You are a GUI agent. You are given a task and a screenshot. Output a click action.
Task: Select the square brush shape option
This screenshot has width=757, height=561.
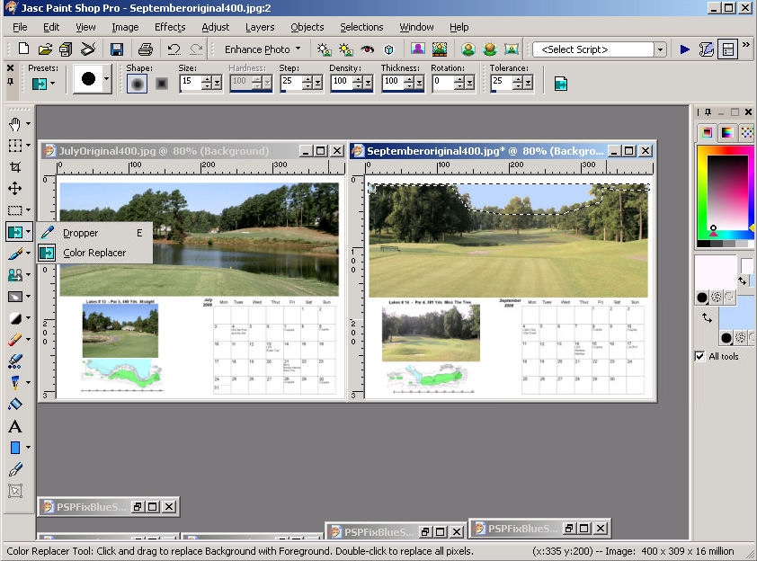(x=161, y=83)
